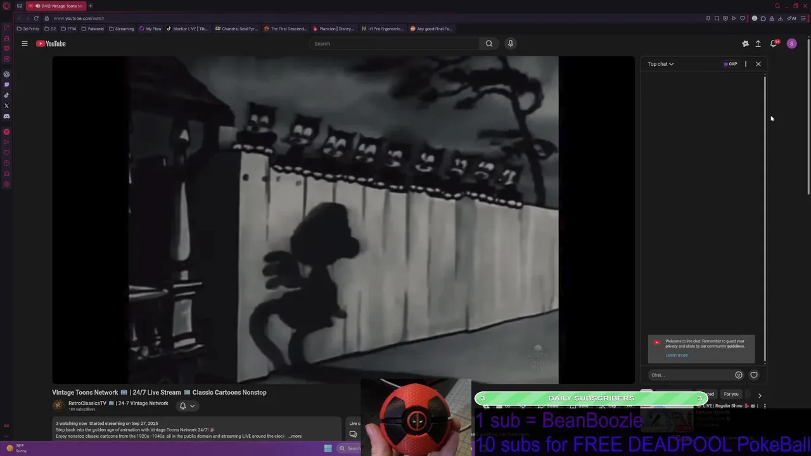Open the Chandra, Gold Pyr... bookmark
The width and height of the screenshot is (811, 456).
236,28
